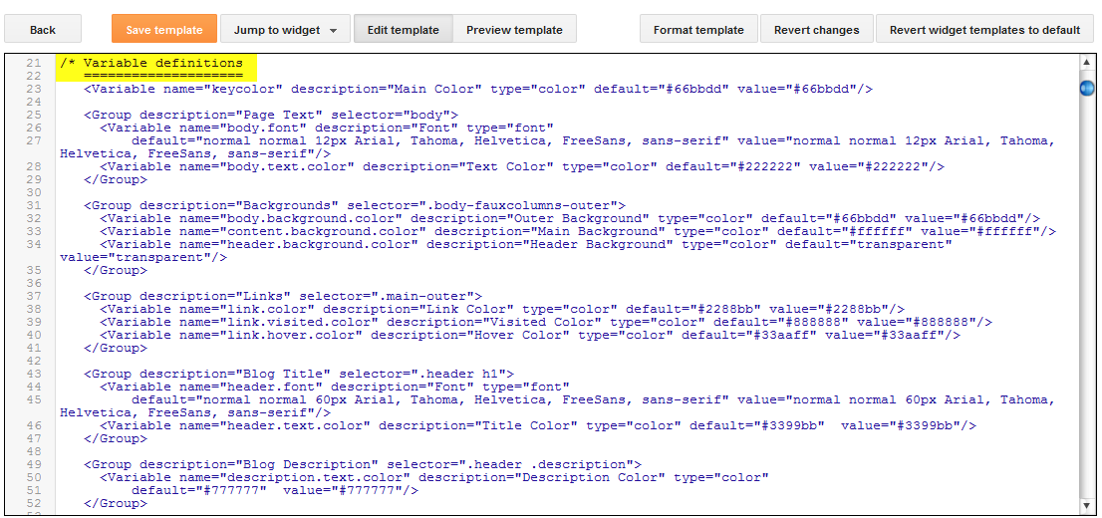Image resolution: width=1102 pixels, height=518 pixels.
Task: Click the content.background.color variable line
Action: (578, 231)
